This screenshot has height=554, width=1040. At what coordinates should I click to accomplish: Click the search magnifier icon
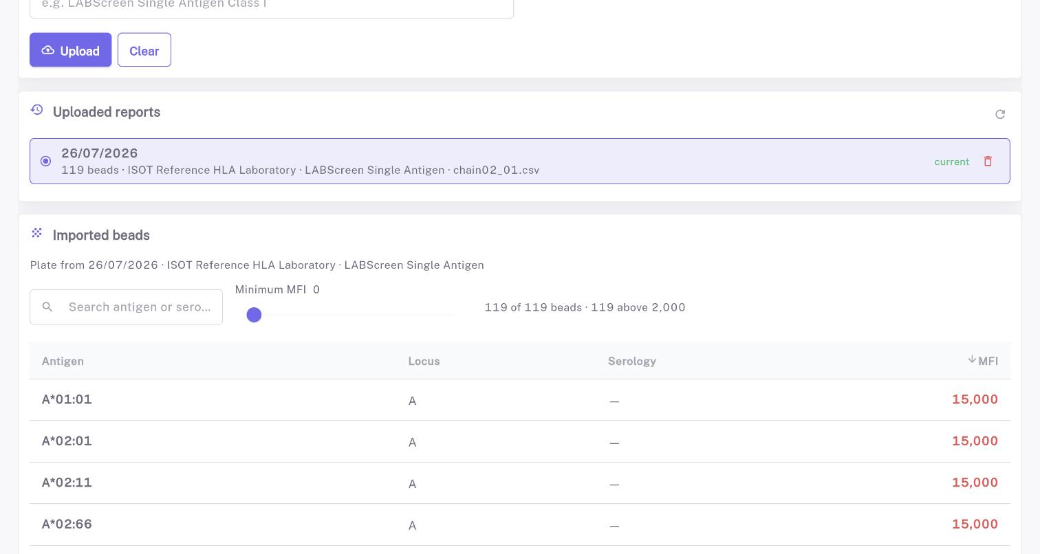coord(47,307)
